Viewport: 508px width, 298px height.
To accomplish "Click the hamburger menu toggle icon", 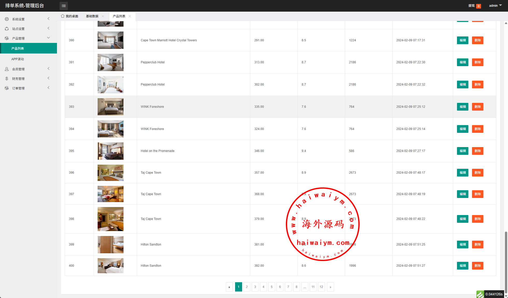I will point(63,6).
